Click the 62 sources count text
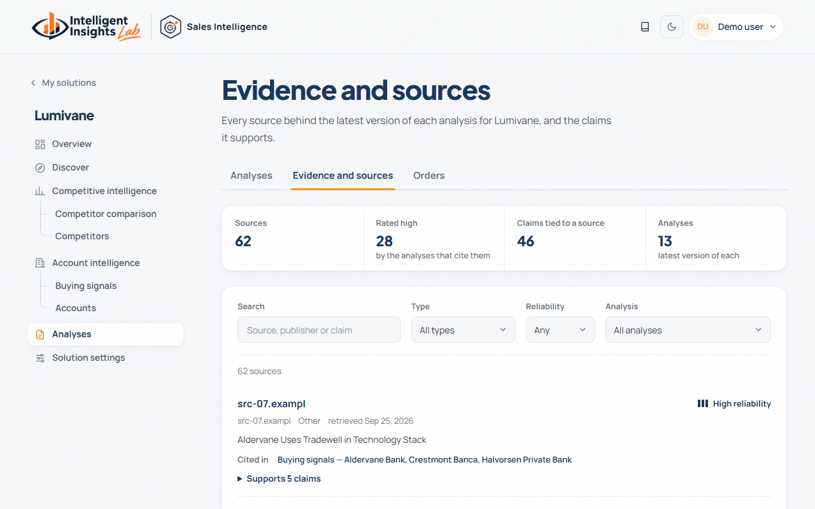This screenshot has height=509, width=815. click(x=259, y=371)
